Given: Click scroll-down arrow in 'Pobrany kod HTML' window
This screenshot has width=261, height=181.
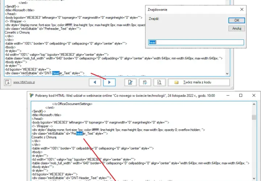Looking at the screenshot, I should click(x=254, y=178).
